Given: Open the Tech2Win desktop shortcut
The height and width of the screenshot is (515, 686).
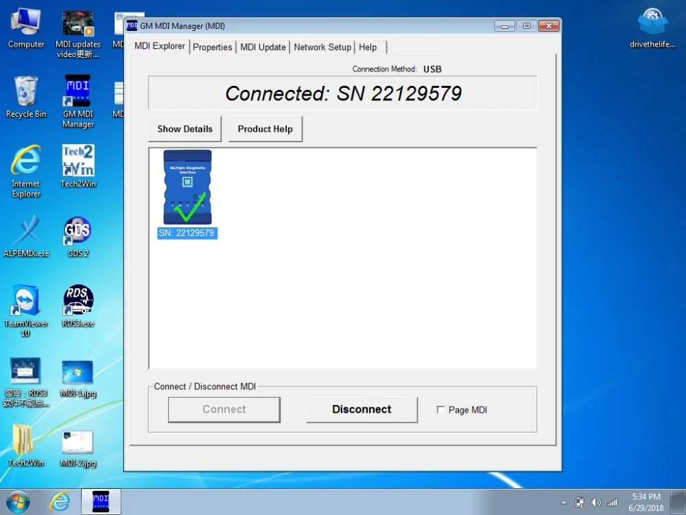Looking at the screenshot, I should [x=78, y=166].
